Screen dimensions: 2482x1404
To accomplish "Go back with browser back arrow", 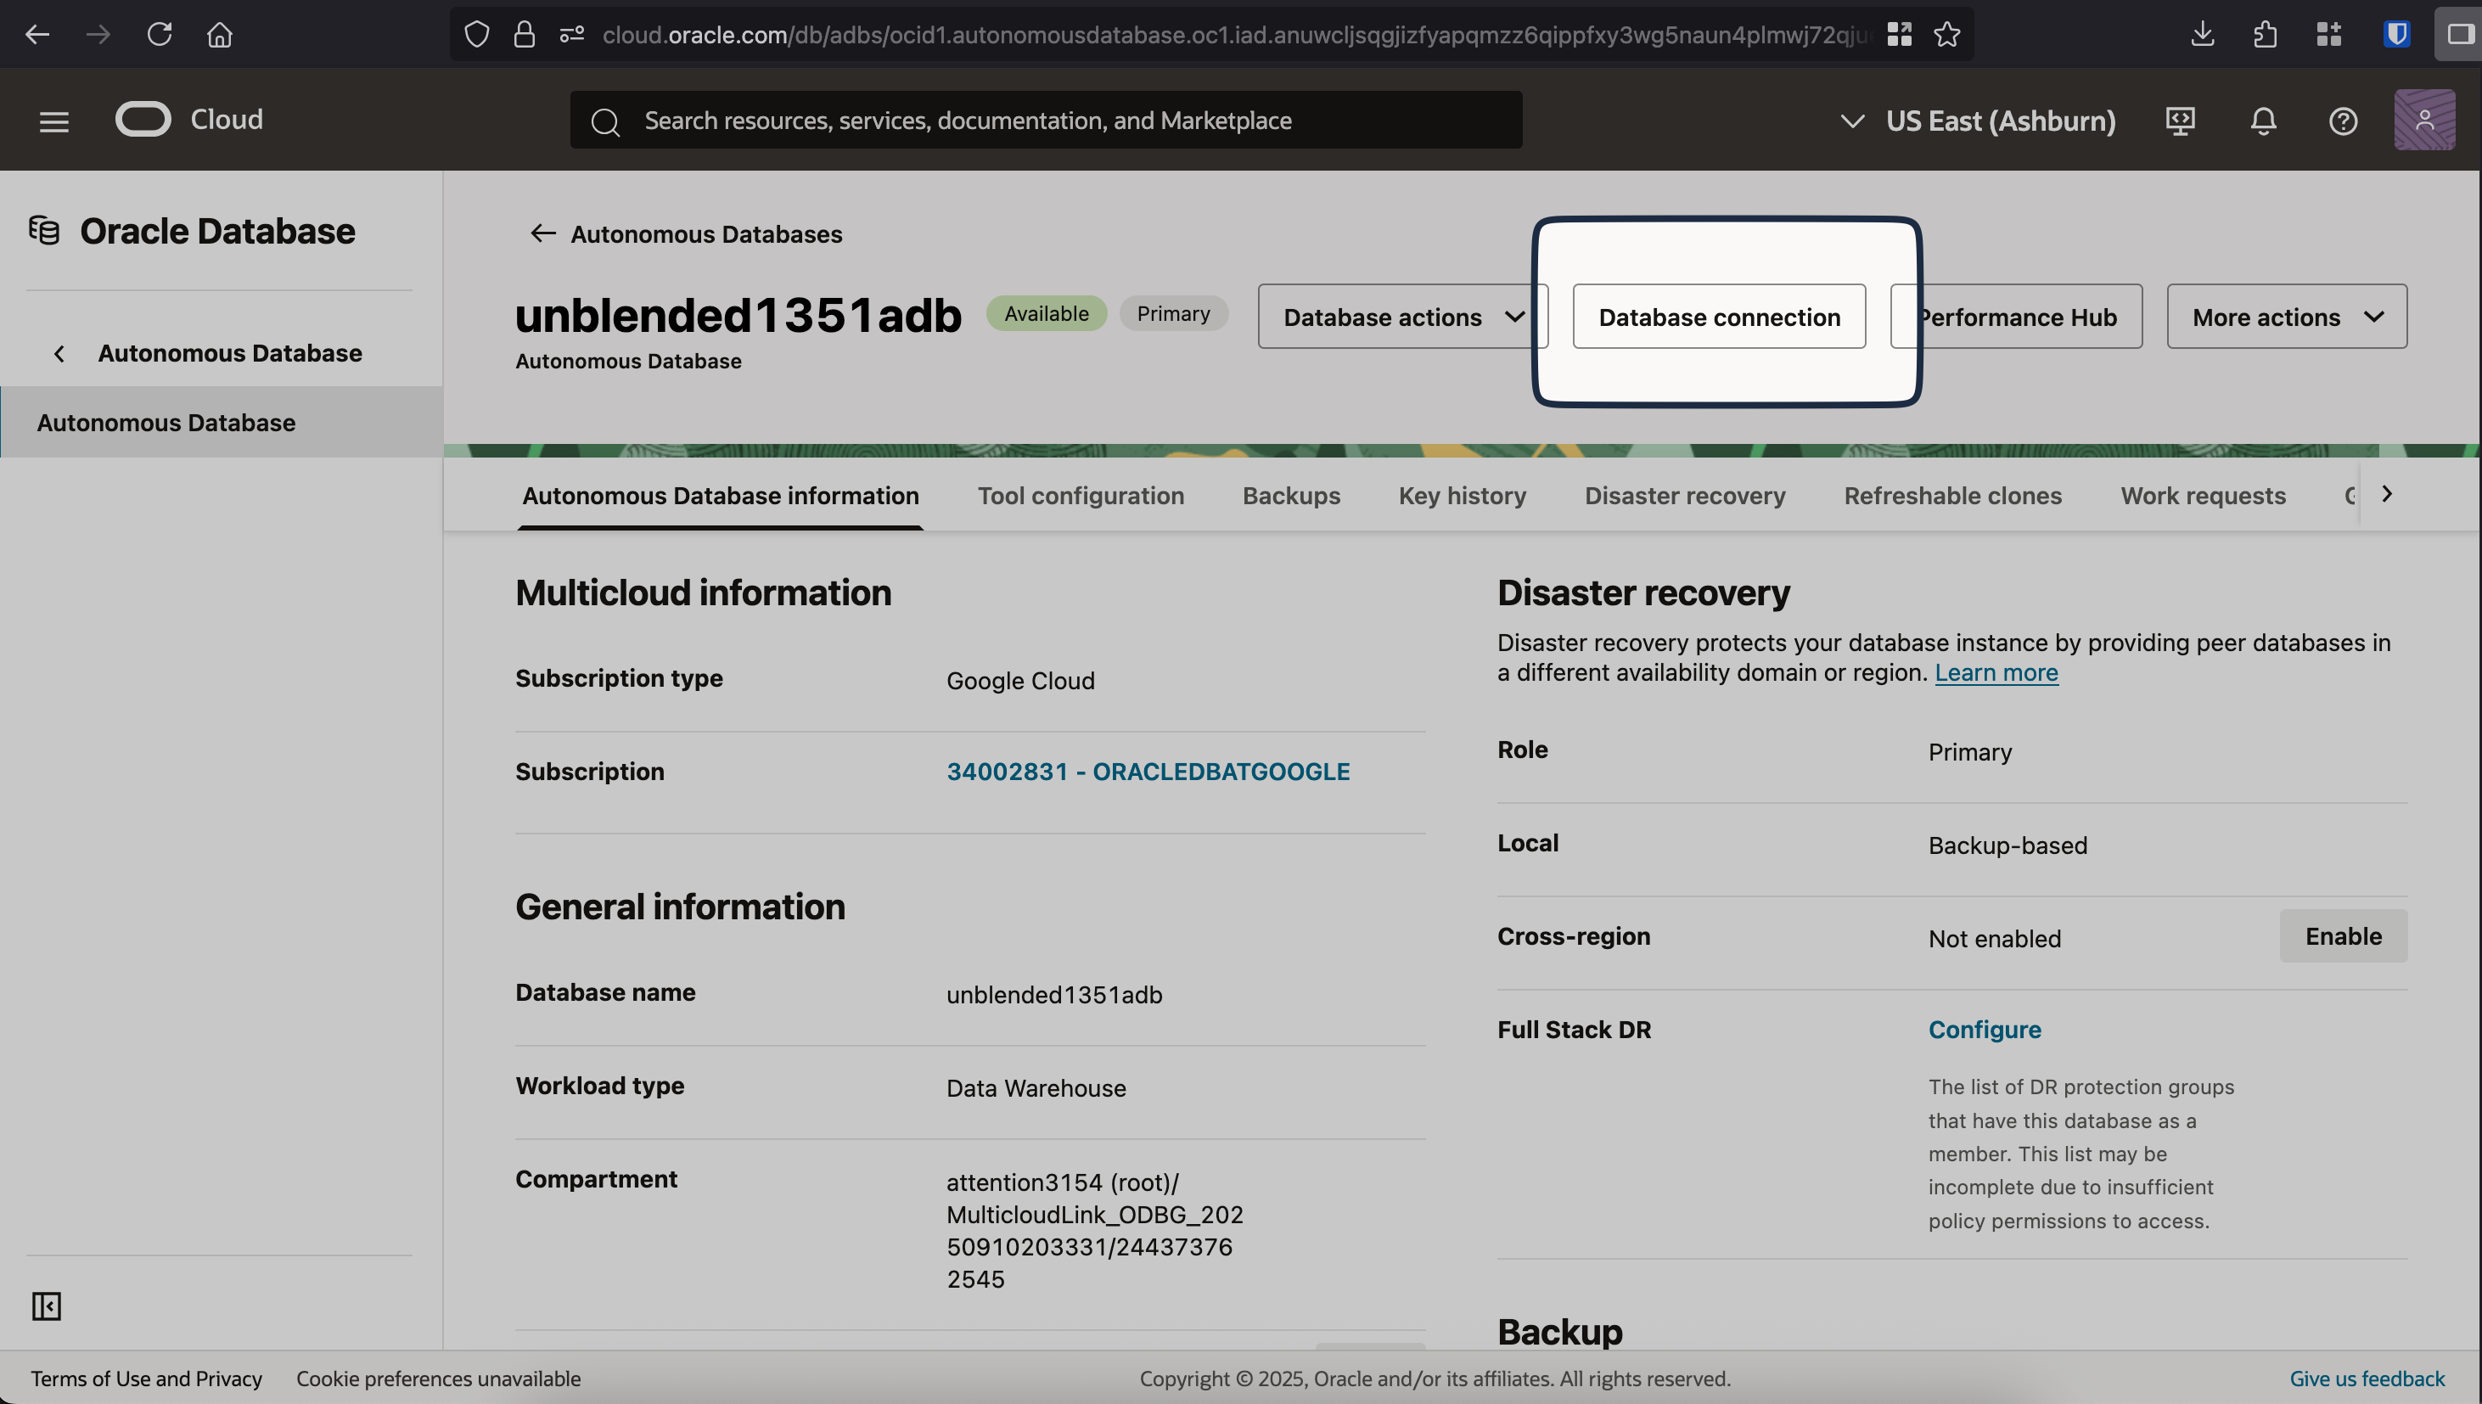I will coord(36,35).
